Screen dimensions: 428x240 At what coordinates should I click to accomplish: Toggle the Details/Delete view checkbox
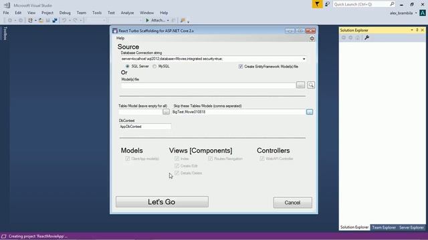click(177, 173)
